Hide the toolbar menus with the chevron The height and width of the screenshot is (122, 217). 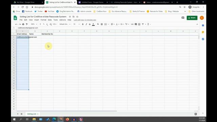coord(197,24)
